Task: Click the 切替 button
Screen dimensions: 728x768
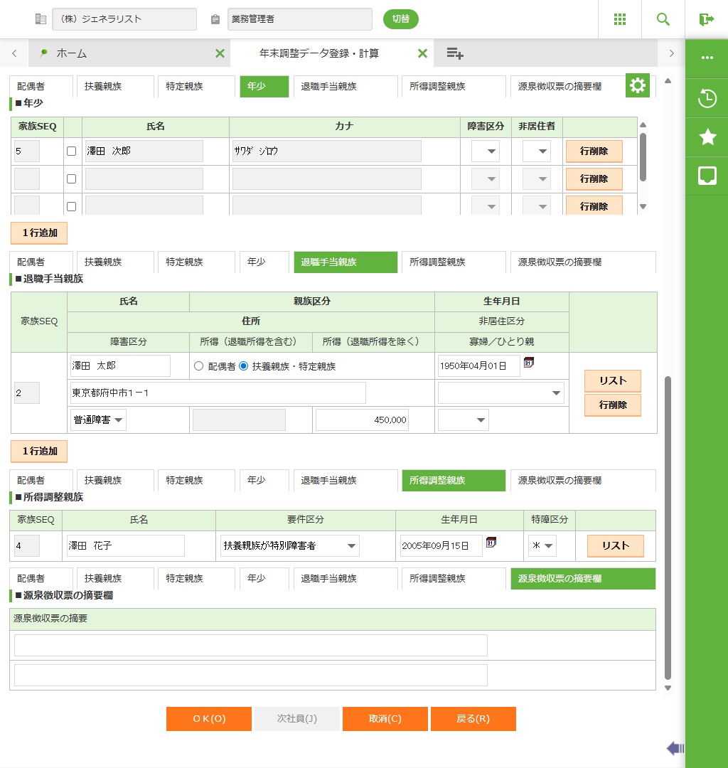Action: (x=401, y=19)
